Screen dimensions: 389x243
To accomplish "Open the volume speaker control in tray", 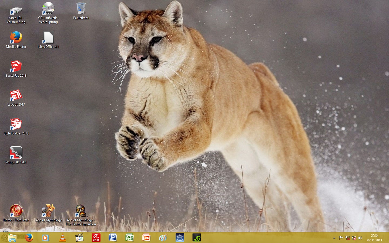I will (x=360, y=238).
